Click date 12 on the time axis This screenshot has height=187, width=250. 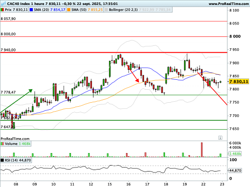[91, 184]
